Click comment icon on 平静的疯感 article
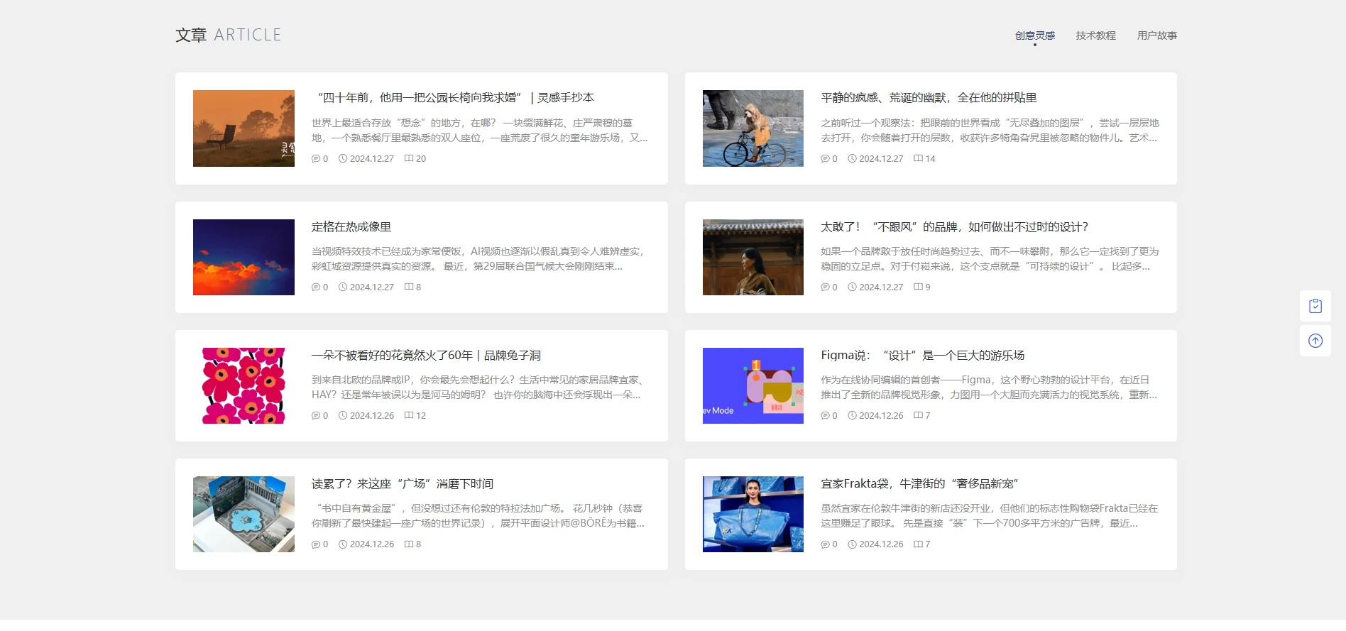 click(x=825, y=159)
